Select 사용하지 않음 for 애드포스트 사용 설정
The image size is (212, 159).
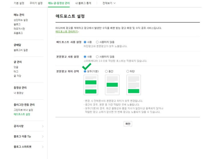pyautogui.click(x=98, y=42)
